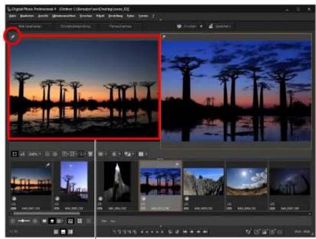Click the flag icon atop the right preview image
316x239 pixels.
pos(164,37)
